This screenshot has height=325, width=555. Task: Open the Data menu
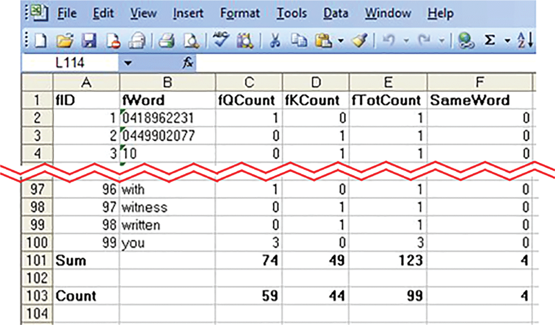336,13
